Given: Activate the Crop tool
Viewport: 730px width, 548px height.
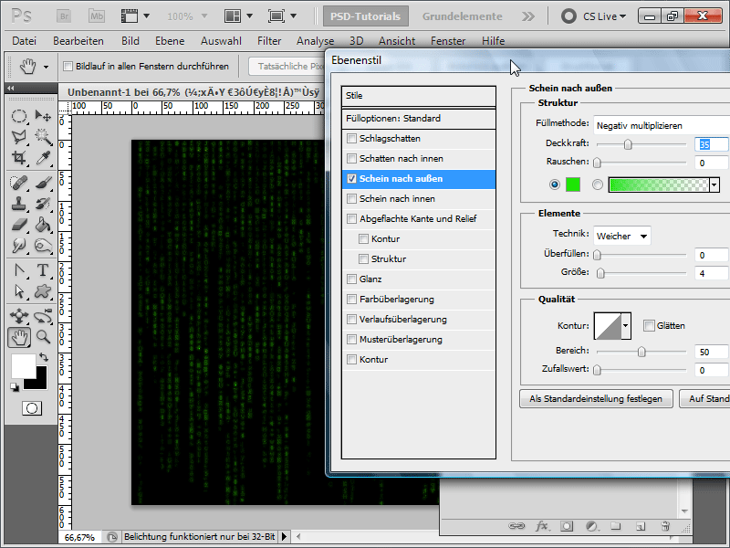Looking at the screenshot, I should point(18,157).
